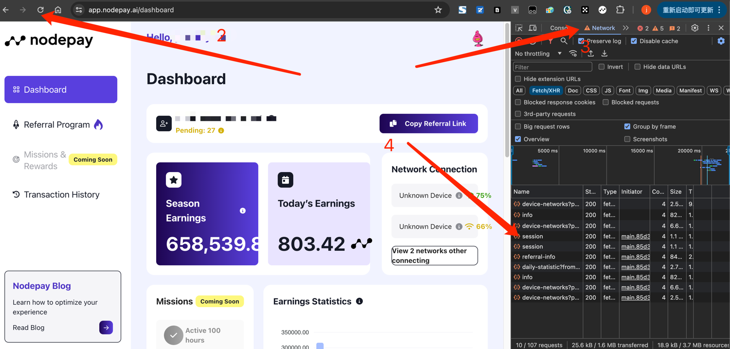The image size is (730, 349).
Task: Type in the network Filter field
Action: 552,67
